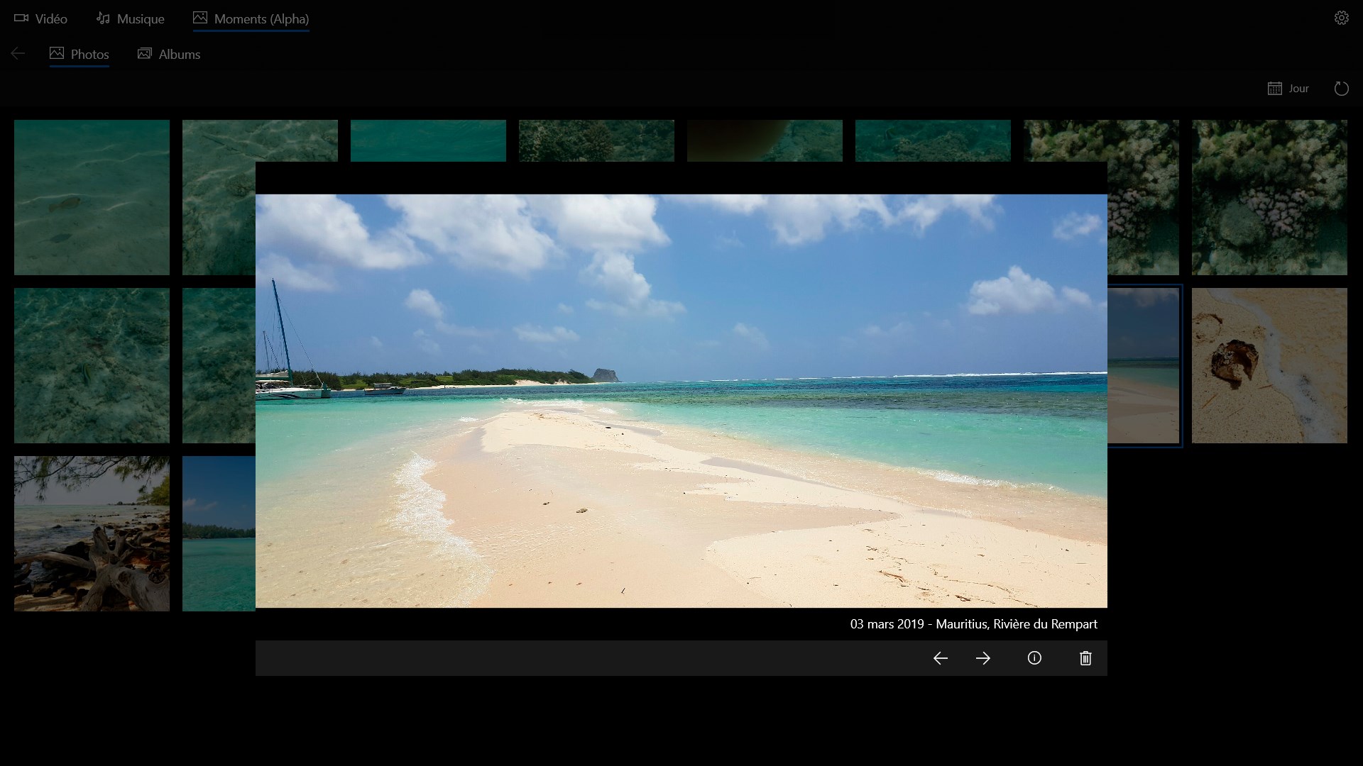This screenshot has width=1363, height=766.
Task: Open the driftwood beach thumbnail
Action: (92, 533)
